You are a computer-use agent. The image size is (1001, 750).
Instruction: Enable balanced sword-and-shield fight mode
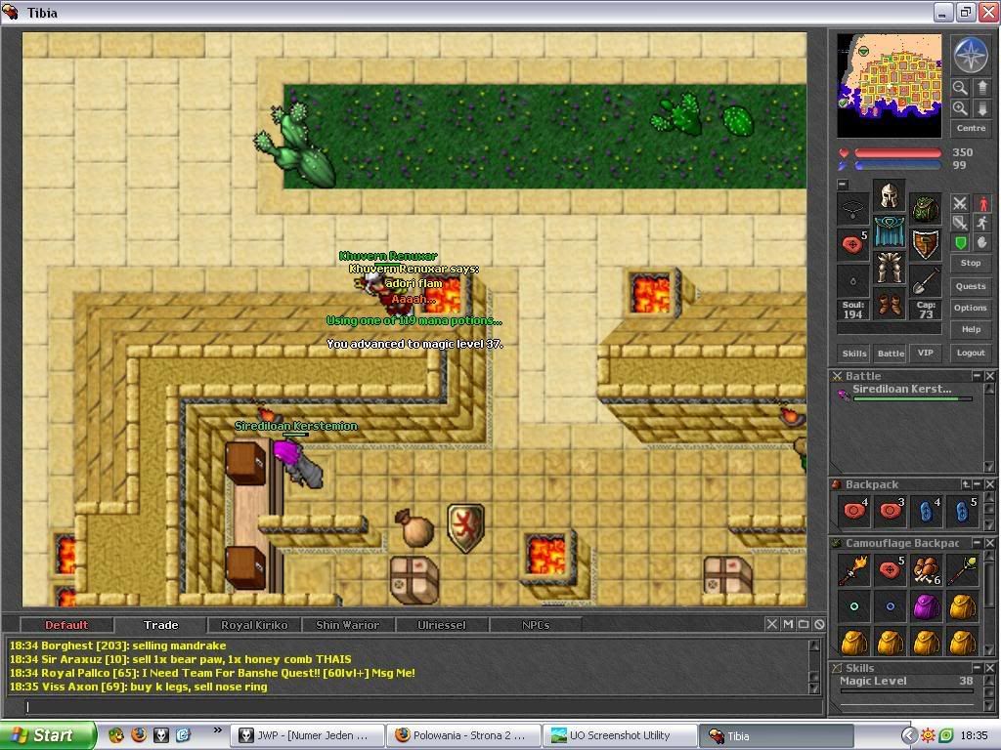tap(960, 223)
